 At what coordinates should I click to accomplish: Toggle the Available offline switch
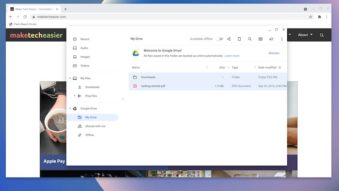tap(219, 39)
